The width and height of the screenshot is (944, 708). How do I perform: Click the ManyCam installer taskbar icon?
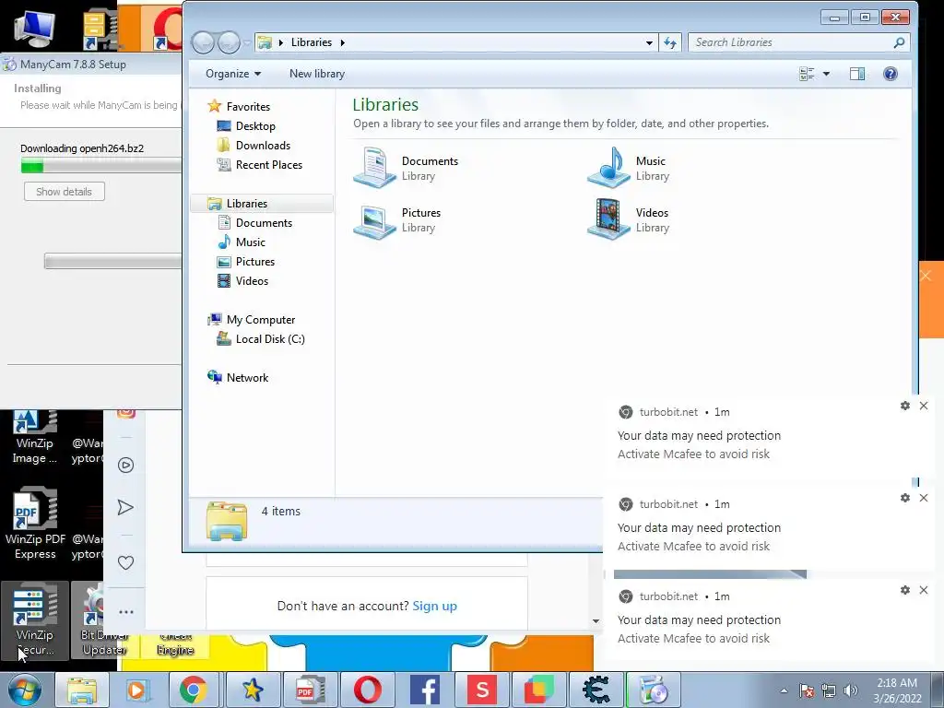coord(654,690)
